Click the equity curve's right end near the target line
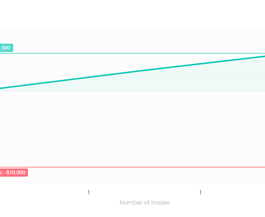265x217 pixels. (263, 56)
